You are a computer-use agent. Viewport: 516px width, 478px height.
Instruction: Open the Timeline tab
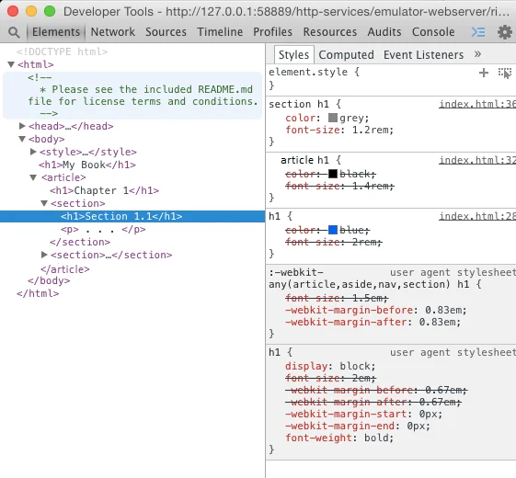pyautogui.click(x=220, y=32)
